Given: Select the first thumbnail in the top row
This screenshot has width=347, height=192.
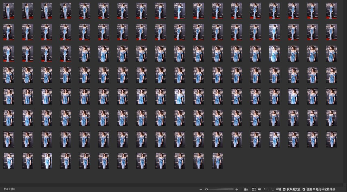Looking at the screenshot, I should coord(9,11).
